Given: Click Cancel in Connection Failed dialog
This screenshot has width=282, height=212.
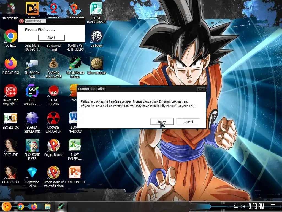Looking at the screenshot, I should coord(188,122).
